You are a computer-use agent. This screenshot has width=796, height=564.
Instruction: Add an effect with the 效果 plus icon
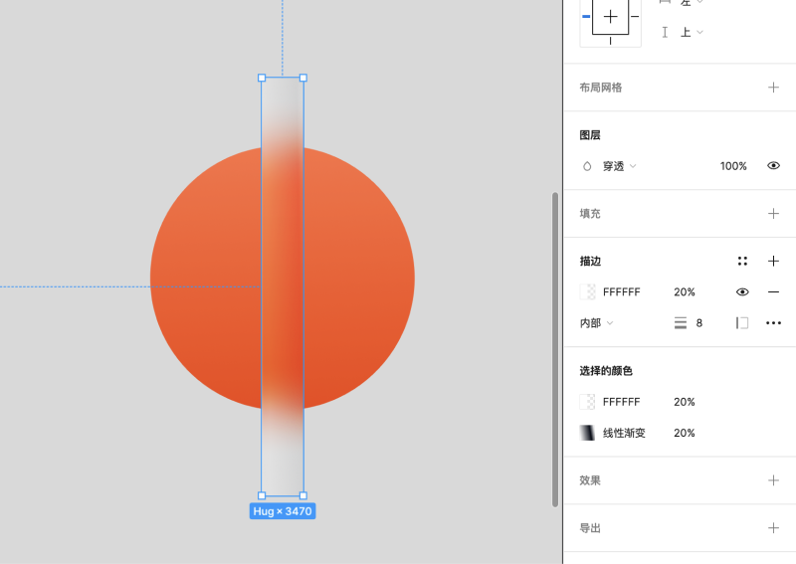point(773,480)
